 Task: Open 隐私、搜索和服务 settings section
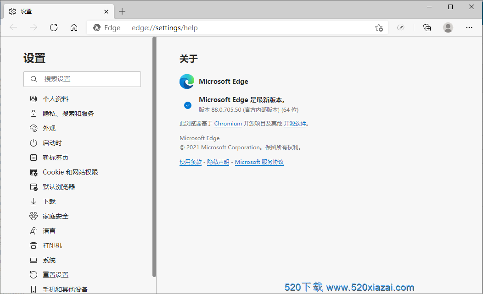point(68,114)
